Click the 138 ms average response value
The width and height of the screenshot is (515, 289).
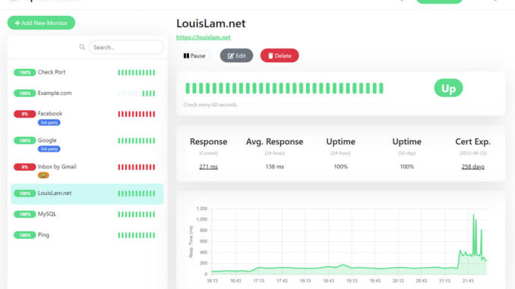(274, 167)
